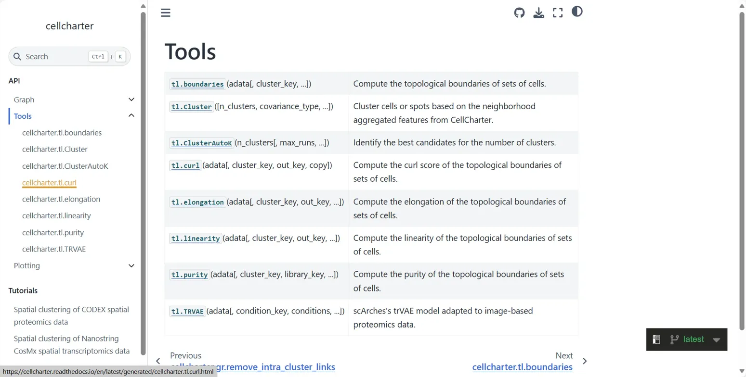This screenshot has height=377, width=746.
Task: Enter fullscreen mode icon
Action: [x=558, y=13]
